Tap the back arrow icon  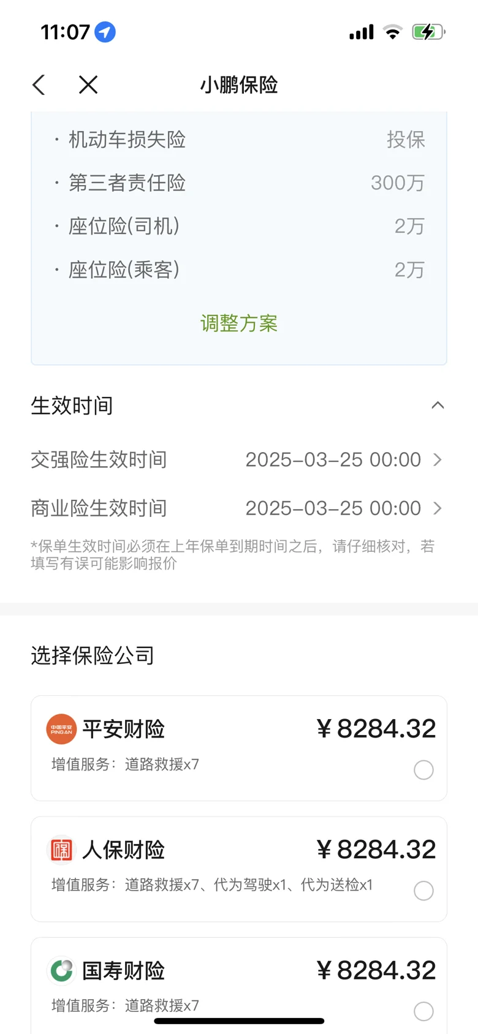[x=39, y=85]
